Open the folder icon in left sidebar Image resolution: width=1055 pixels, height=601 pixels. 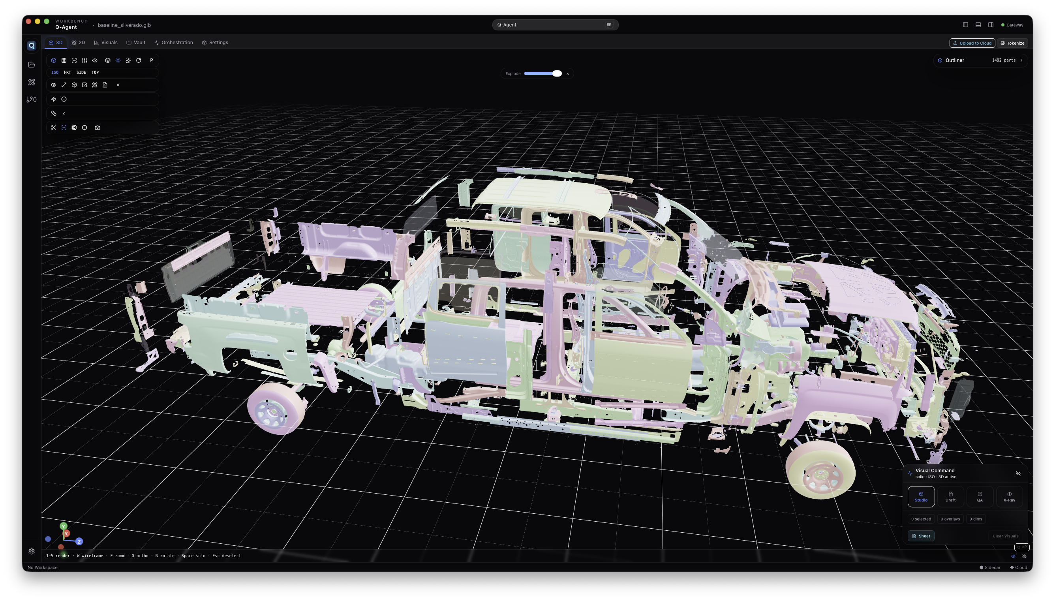(x=31, y=64)
